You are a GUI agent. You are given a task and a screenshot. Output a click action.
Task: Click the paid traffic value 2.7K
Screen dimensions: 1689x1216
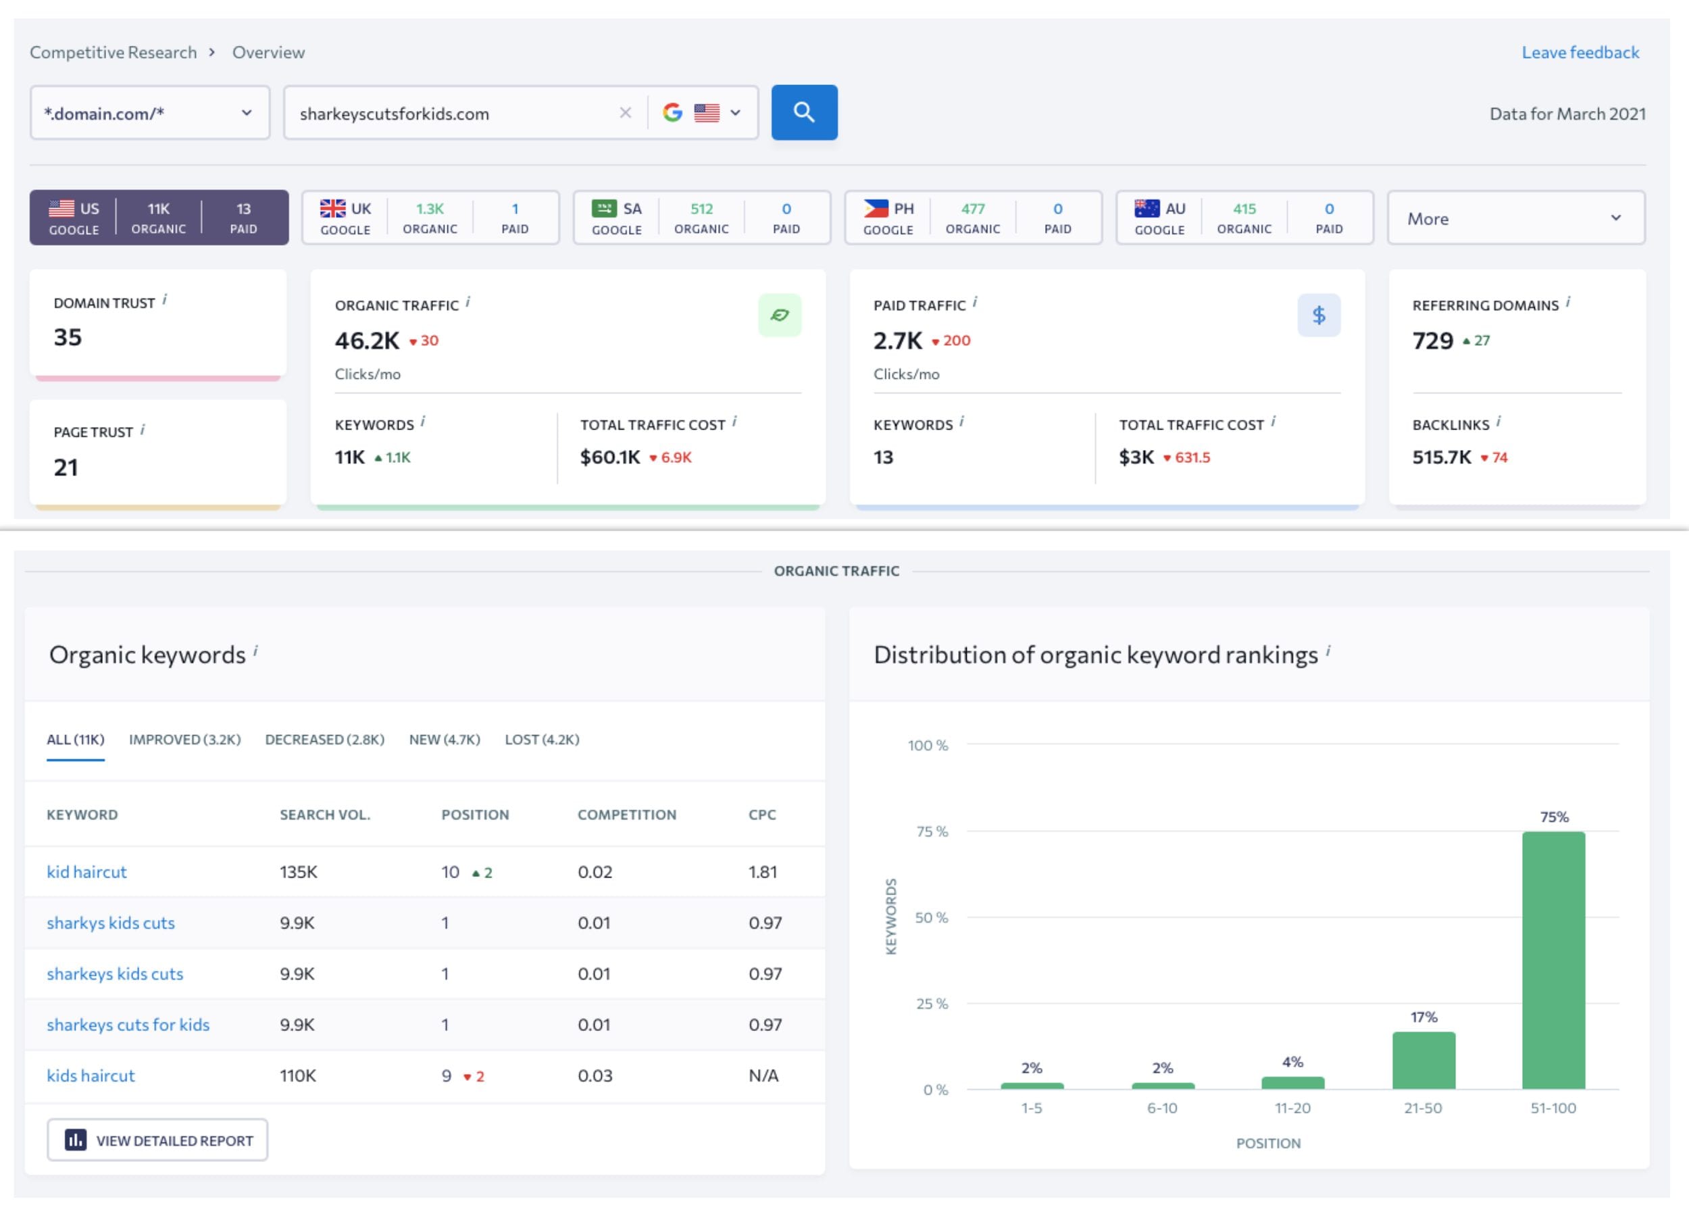tap(897, 340)
